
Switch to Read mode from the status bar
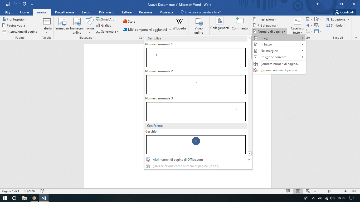point(288,191)
